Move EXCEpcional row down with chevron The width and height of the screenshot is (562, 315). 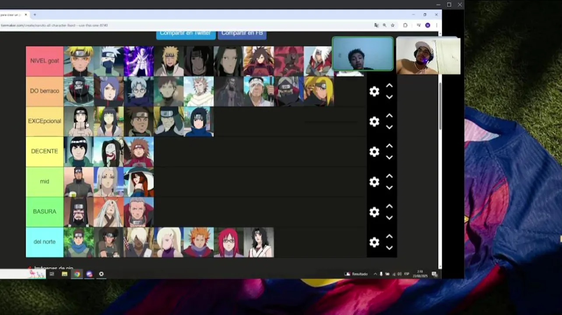pos(389,127)
